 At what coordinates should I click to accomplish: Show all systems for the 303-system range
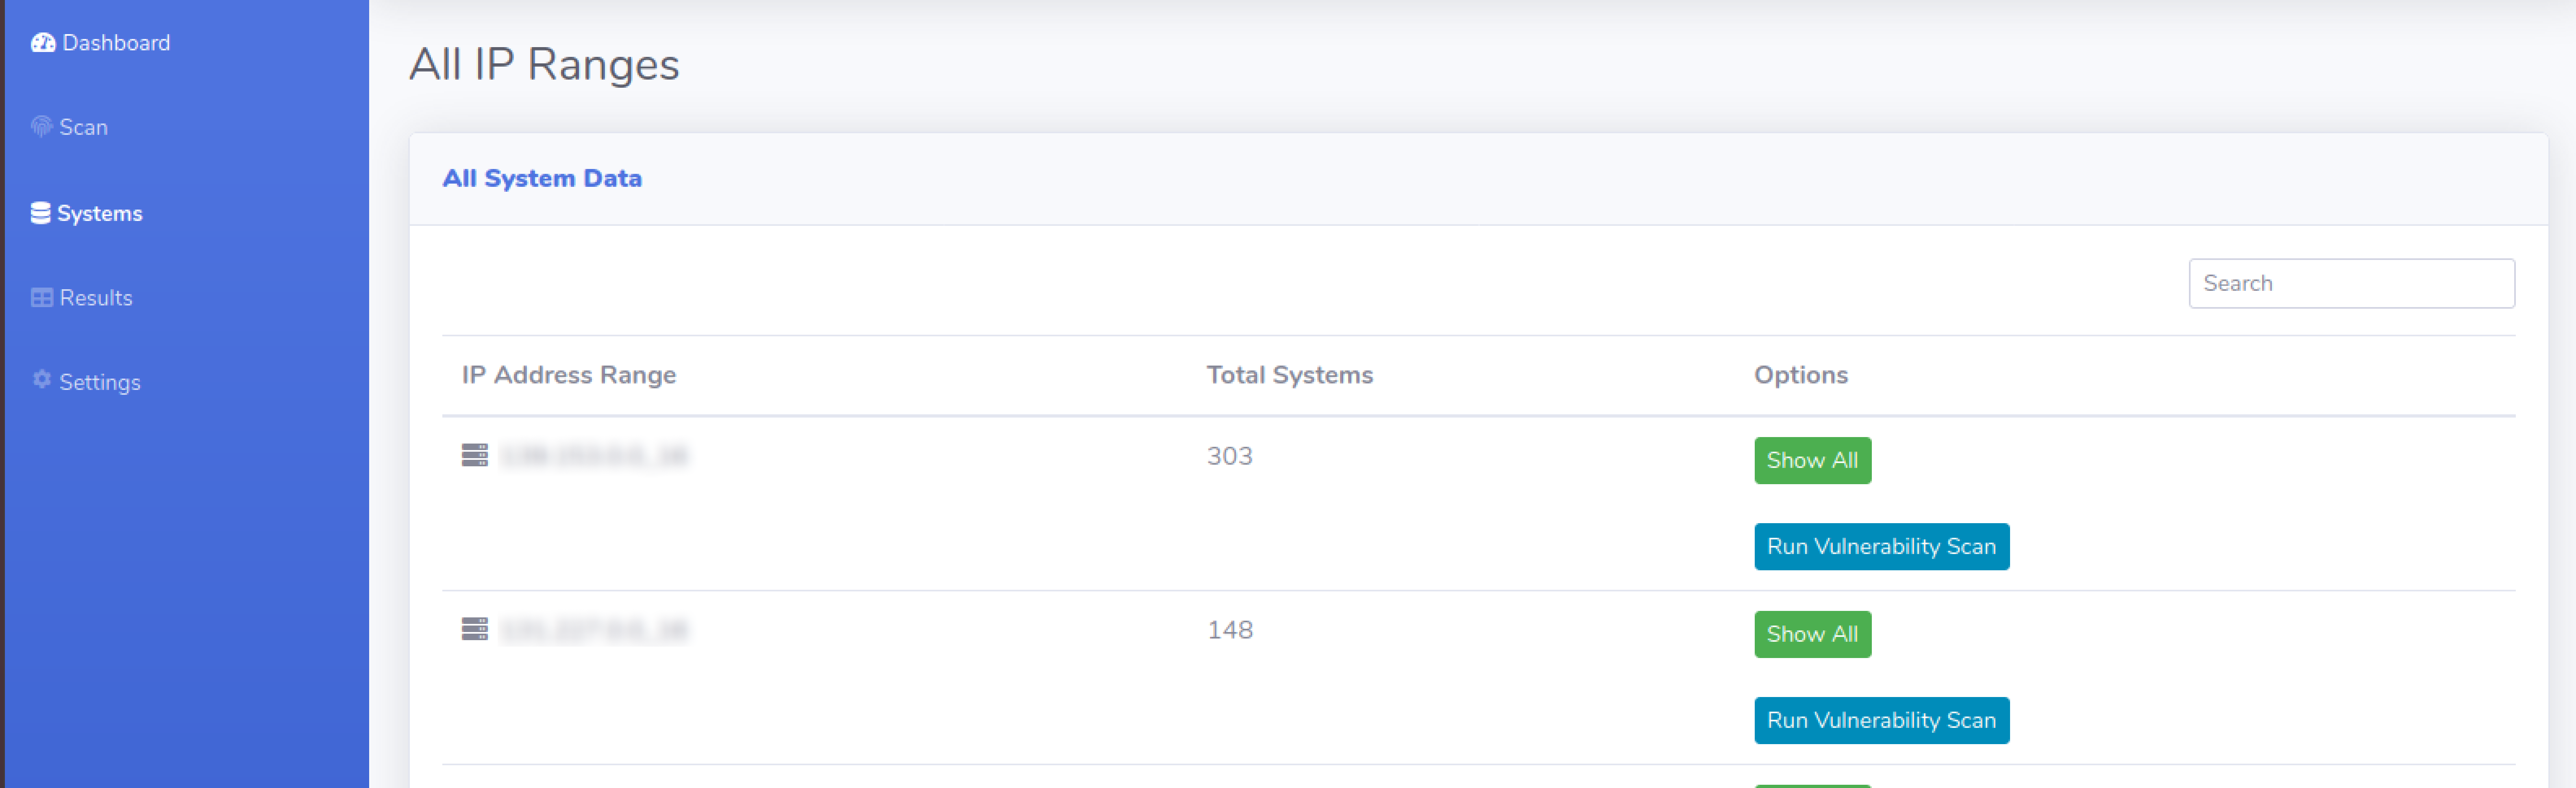(1812, 461)
